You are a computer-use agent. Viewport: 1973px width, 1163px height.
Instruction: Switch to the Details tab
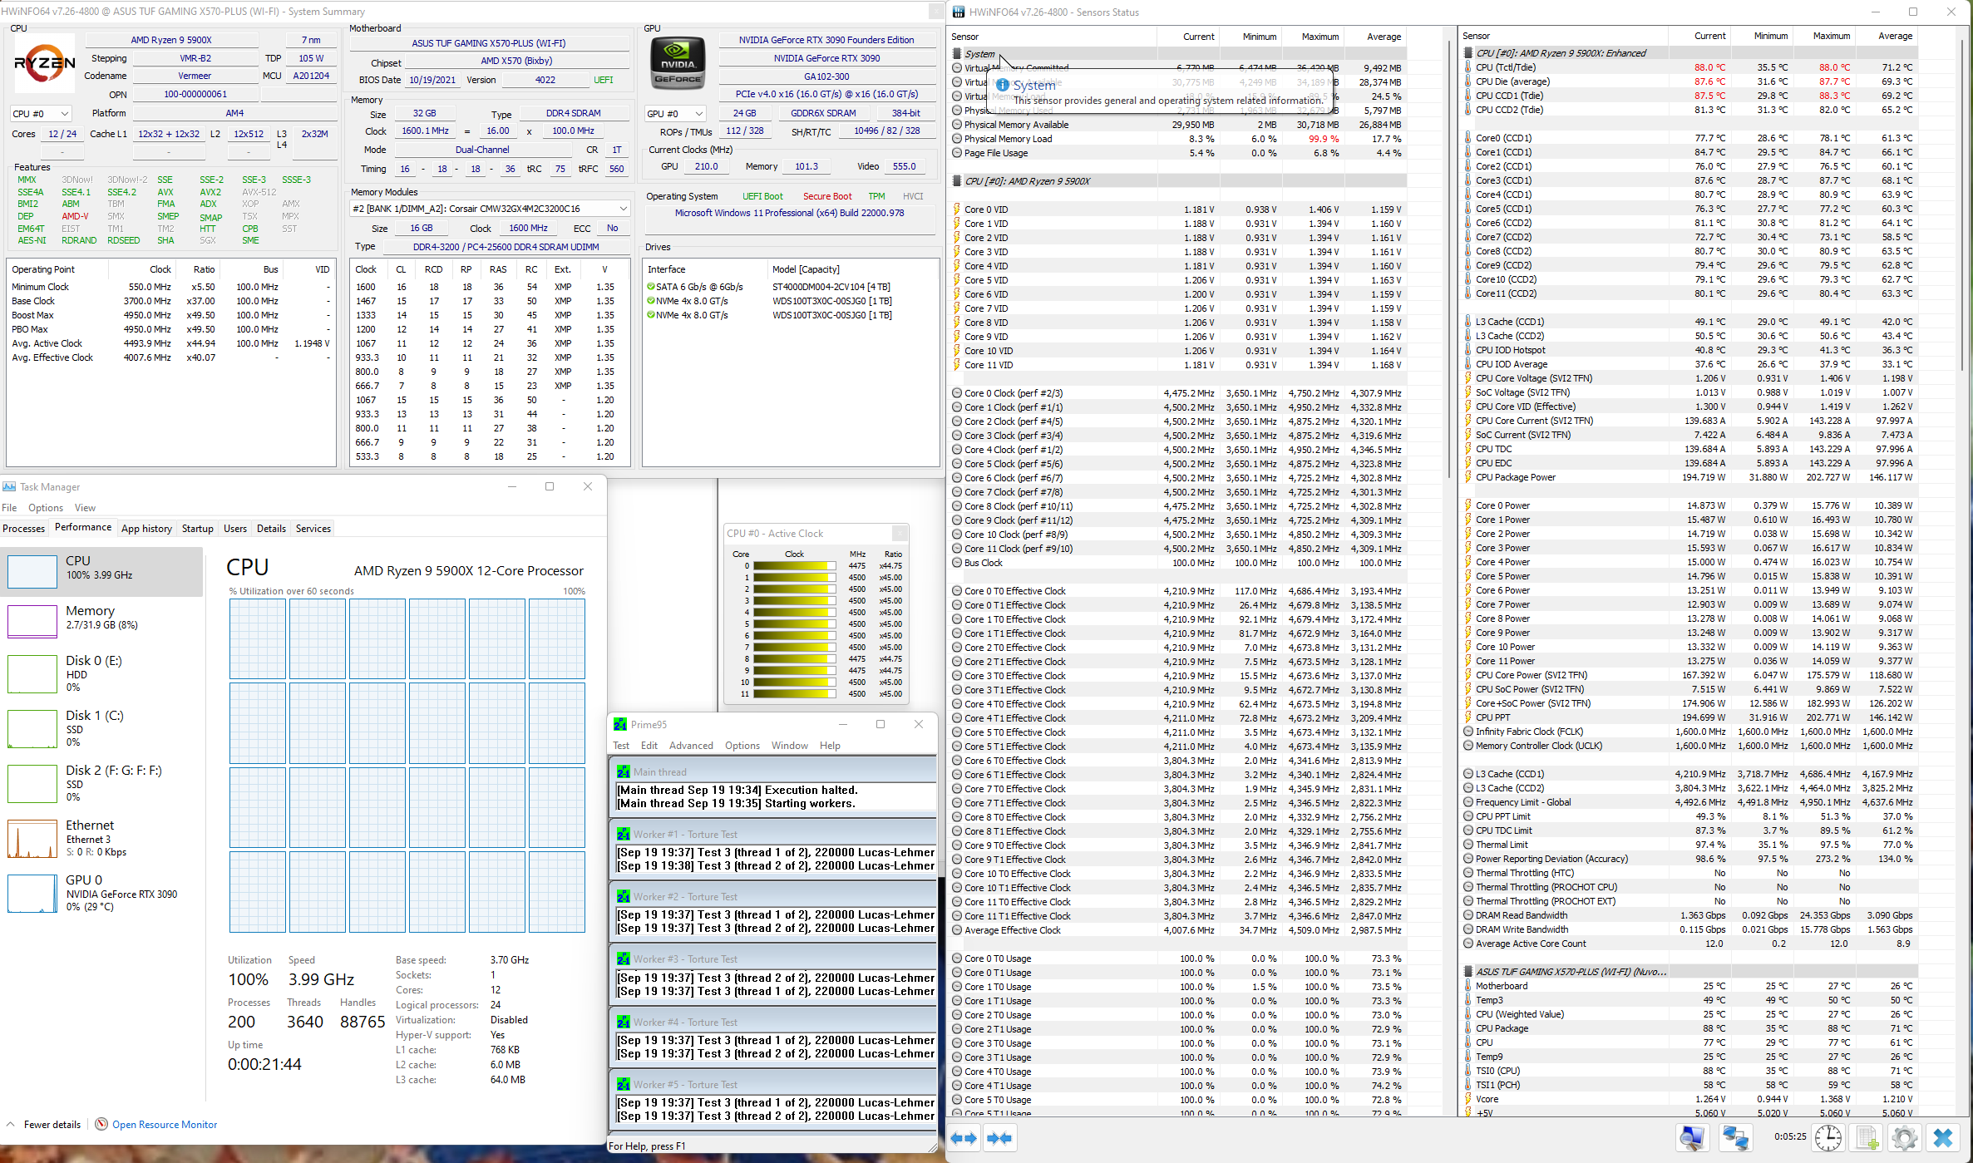point(271,528)
